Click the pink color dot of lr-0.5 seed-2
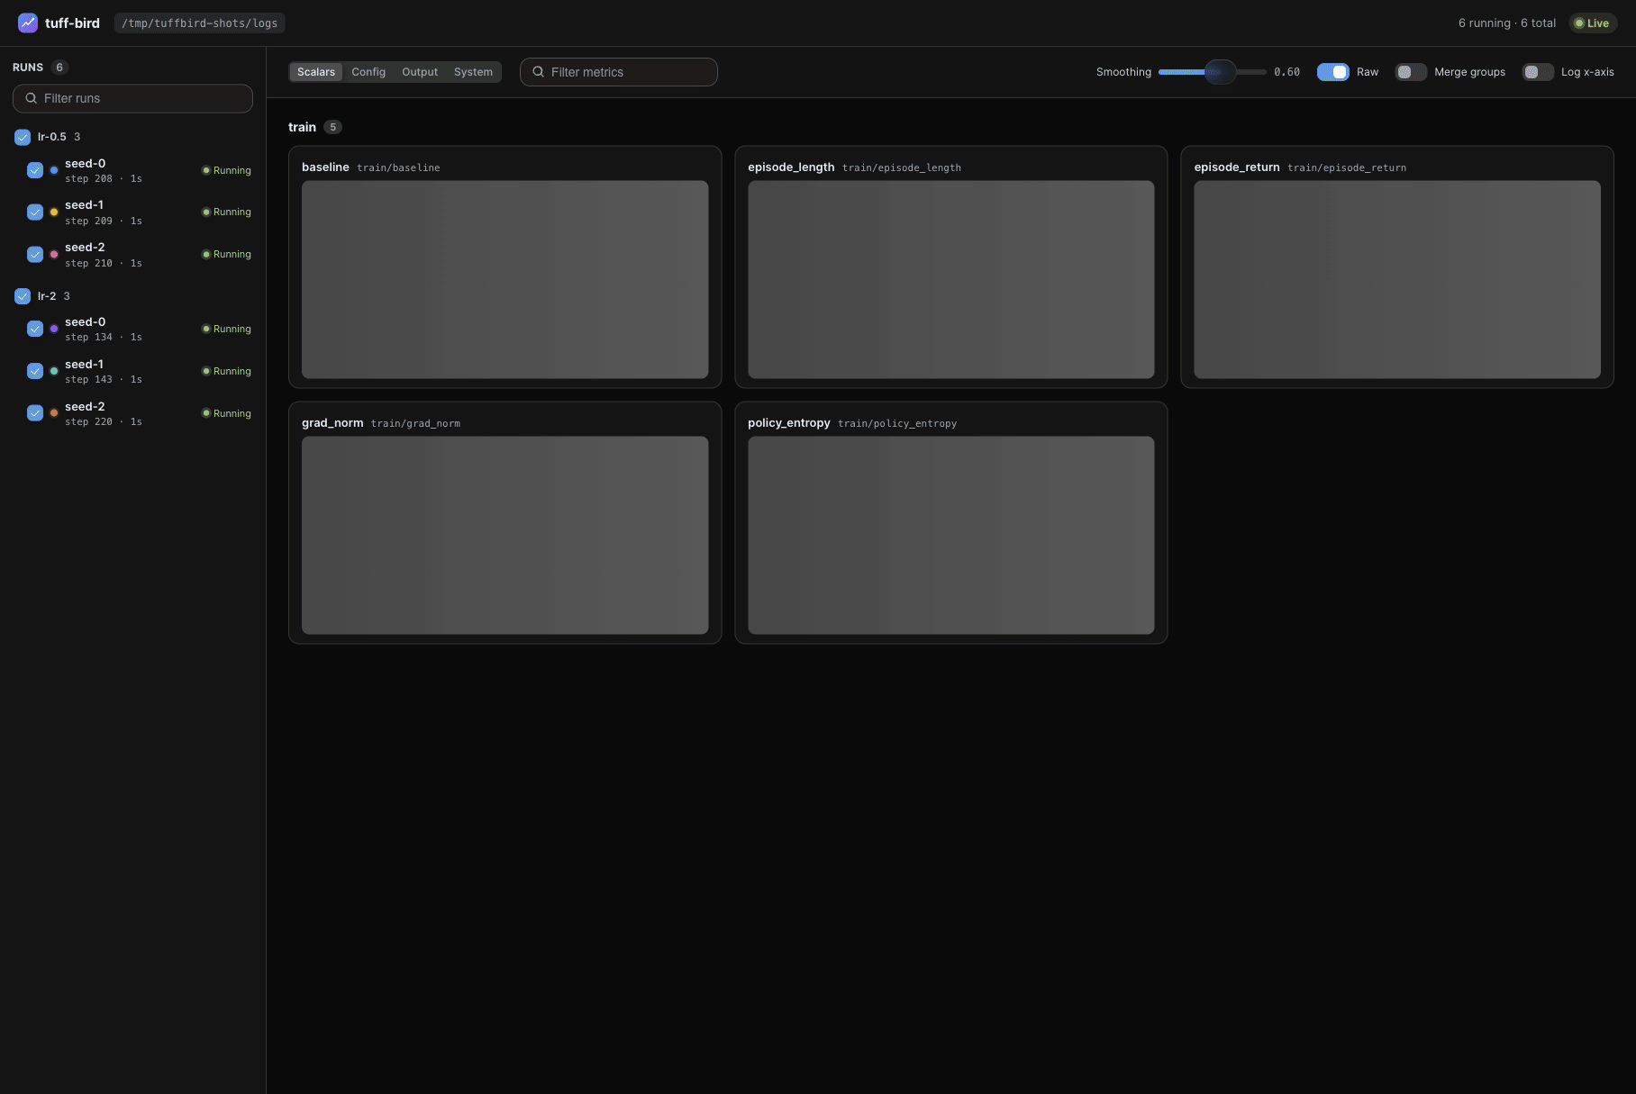 (x=54, y=255)
